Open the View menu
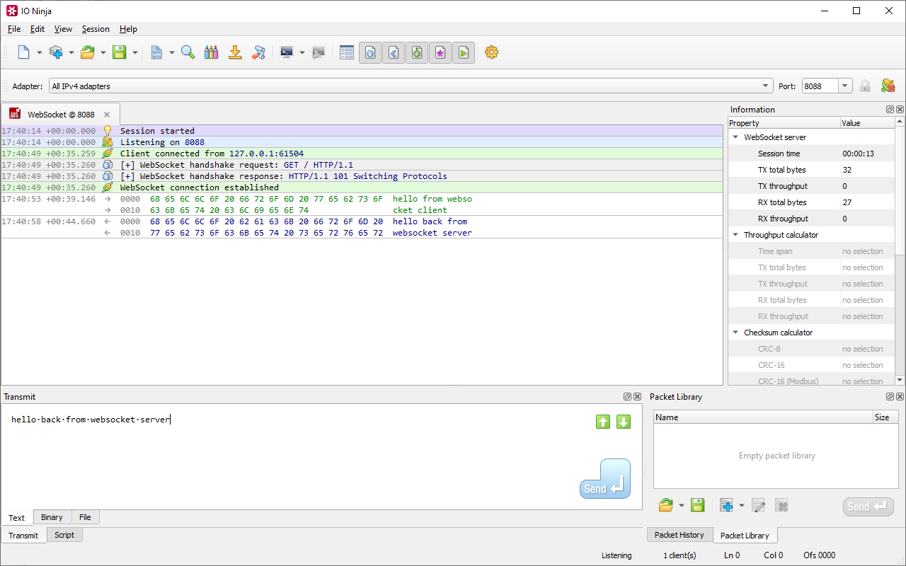The image size is (906, 566). (x=63, y=29)
